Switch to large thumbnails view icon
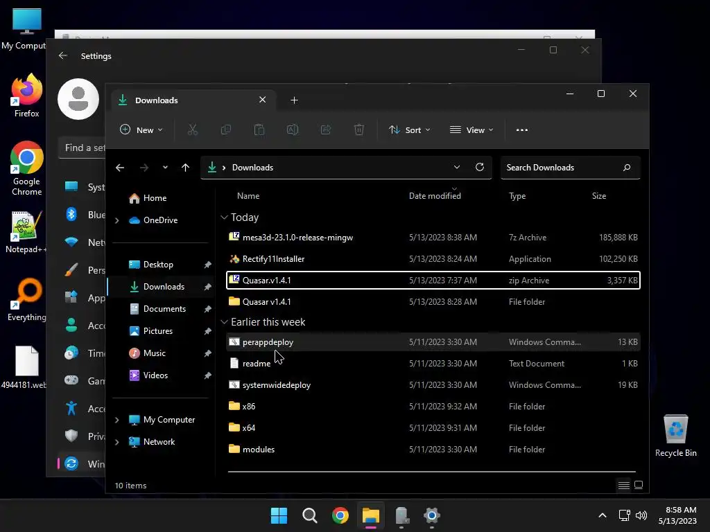Screen dimensions: 710x532 click(x=639, y=485)
